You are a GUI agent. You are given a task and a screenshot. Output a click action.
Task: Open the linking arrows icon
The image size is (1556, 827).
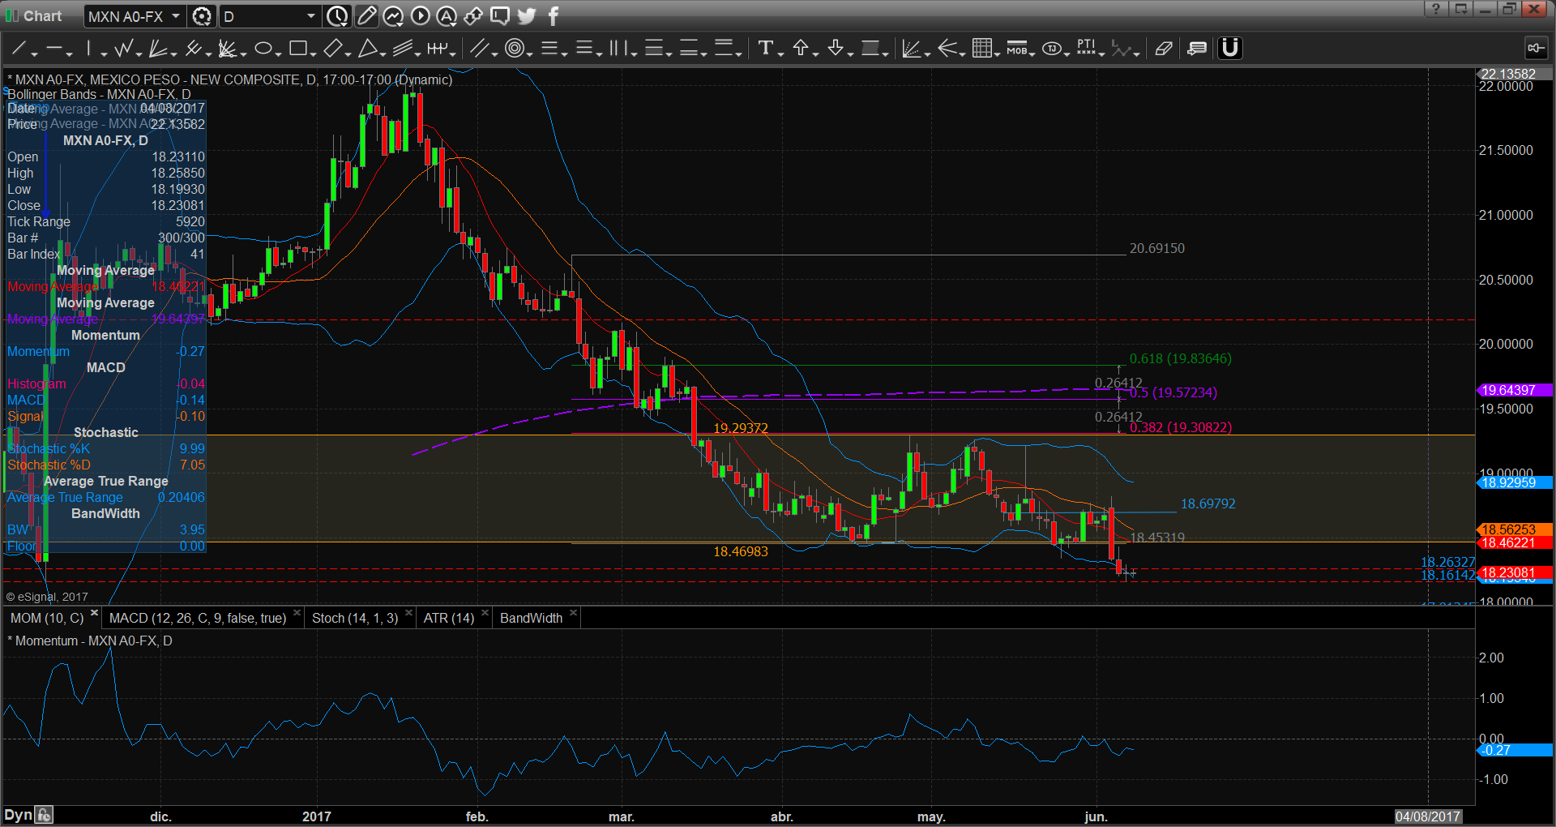(x=473, y=16)
